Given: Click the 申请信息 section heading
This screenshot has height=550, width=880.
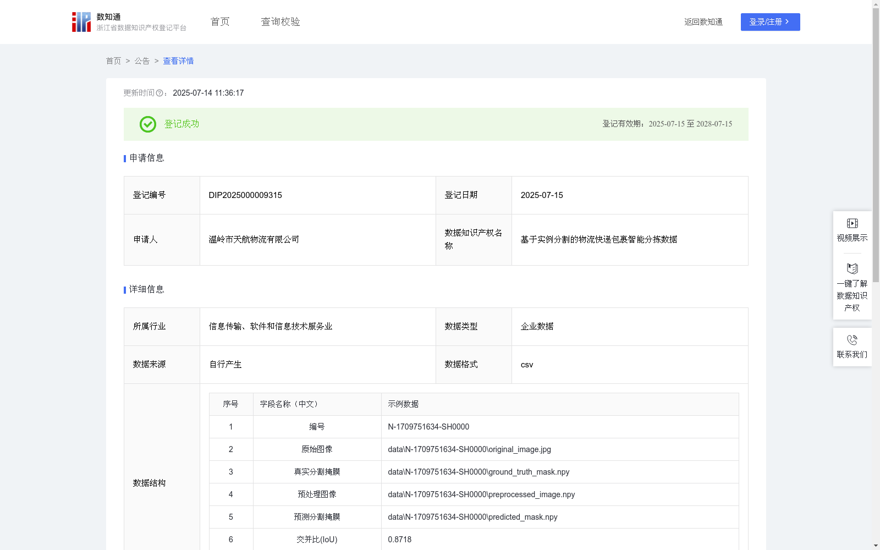Looking at the screenshot, I should click(147, 158).
